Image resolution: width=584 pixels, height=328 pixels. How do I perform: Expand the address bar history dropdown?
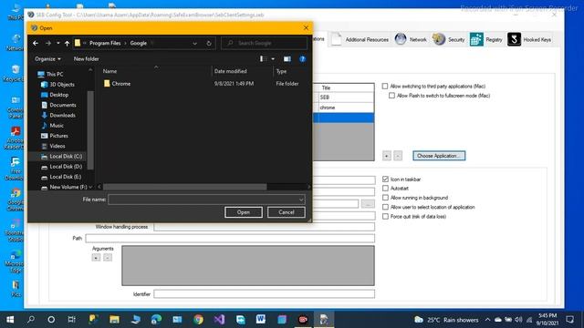[x=194, y=43]
